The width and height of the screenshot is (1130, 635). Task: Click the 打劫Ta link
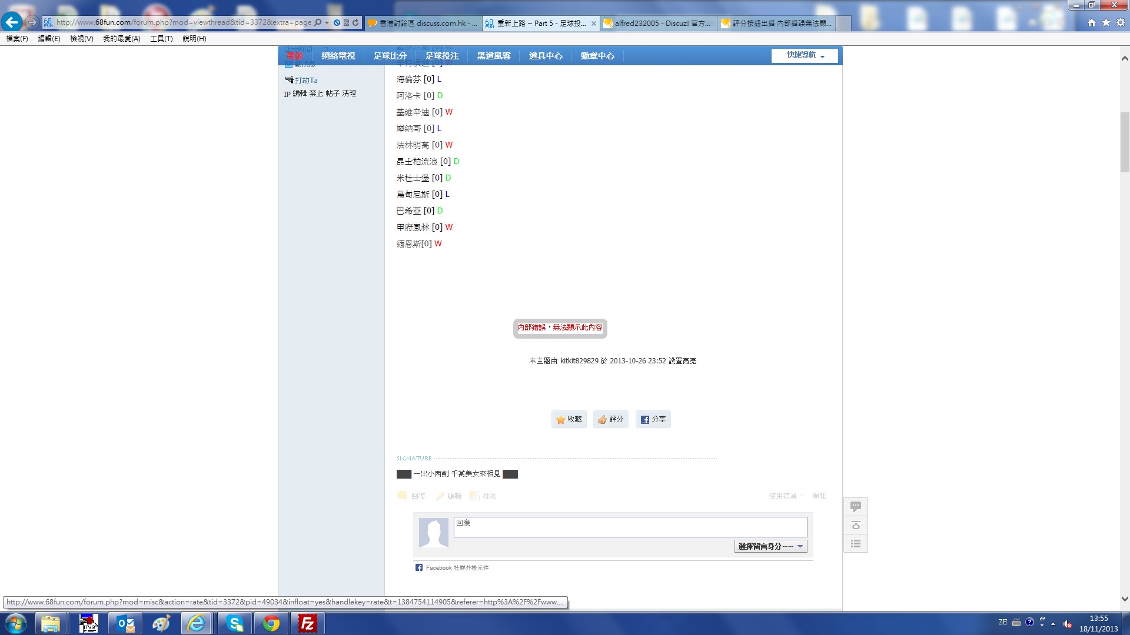click(x=306, y=81)
